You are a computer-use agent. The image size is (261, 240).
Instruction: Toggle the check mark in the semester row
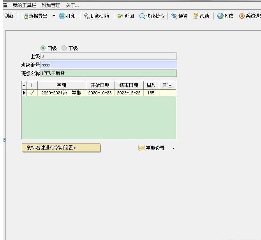click(32, 93)
